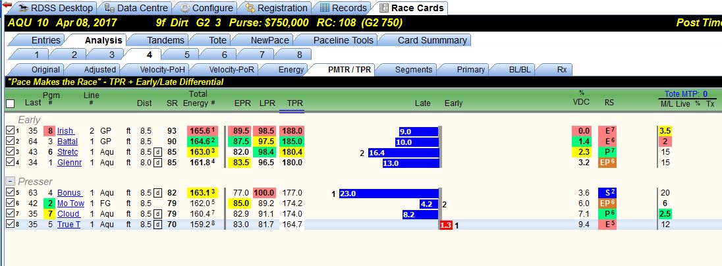
Task: Open the Configure tab
Action: click(207, 8)
